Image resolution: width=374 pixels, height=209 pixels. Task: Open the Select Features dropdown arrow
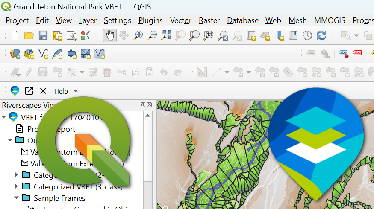click(x=356, y=35)
